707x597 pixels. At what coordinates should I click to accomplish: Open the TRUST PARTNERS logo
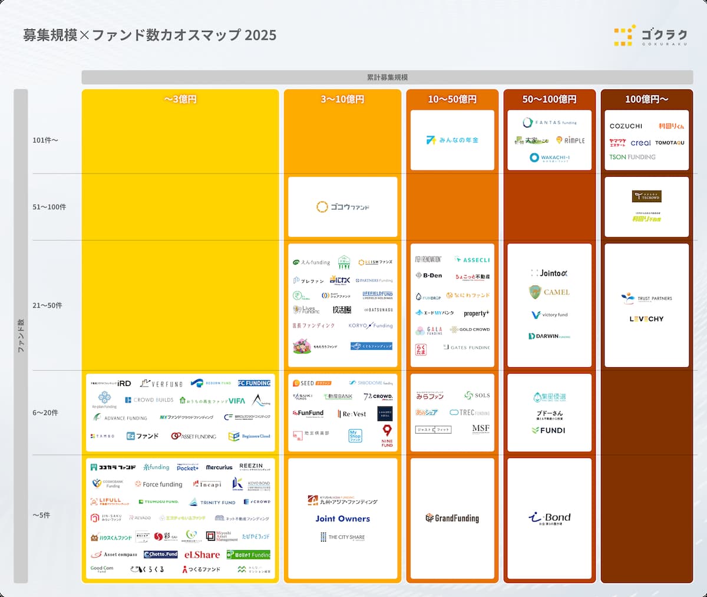point(647,299)
